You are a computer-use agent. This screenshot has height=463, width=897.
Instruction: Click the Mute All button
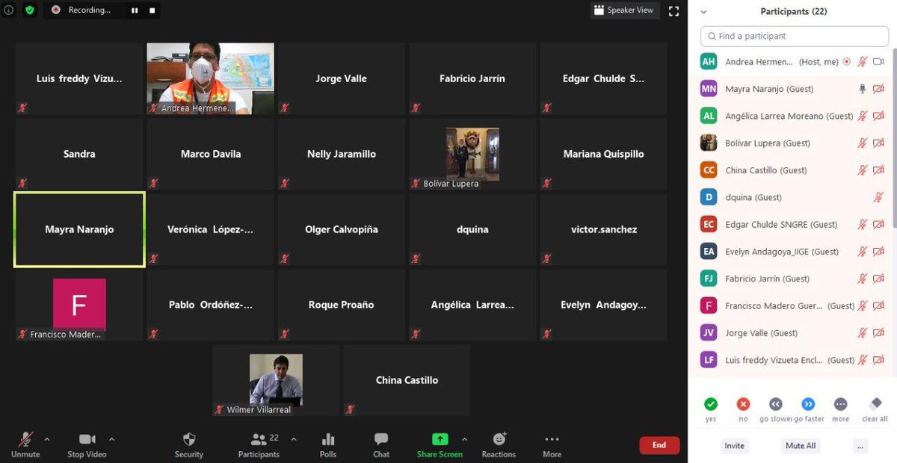[801, 446]
